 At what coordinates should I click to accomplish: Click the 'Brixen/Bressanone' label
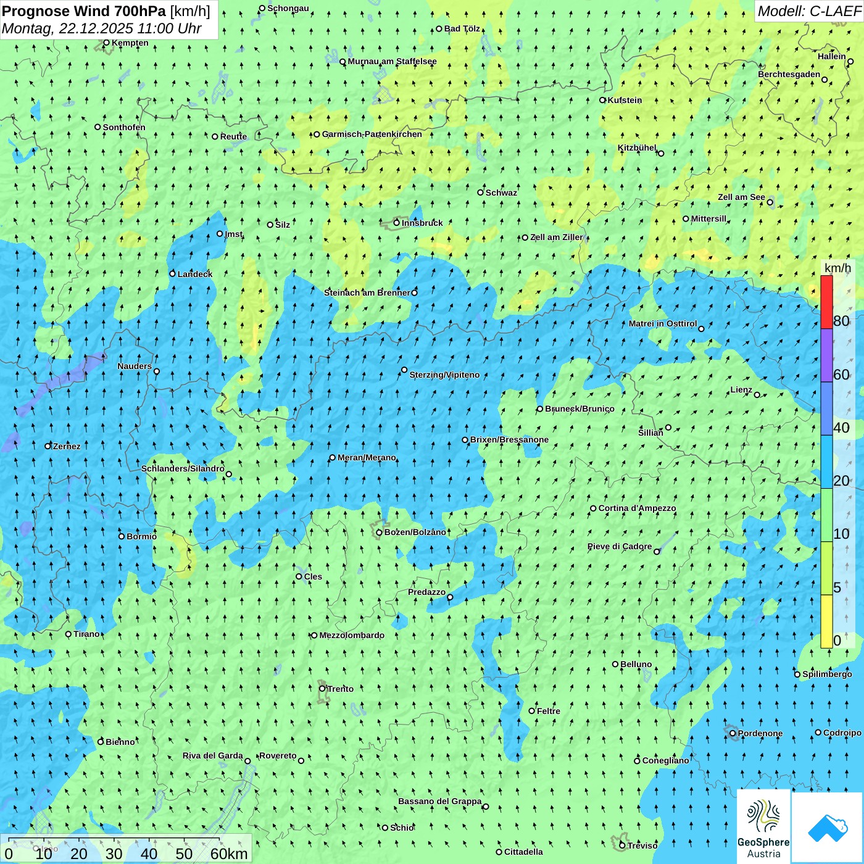click(509, 439)
